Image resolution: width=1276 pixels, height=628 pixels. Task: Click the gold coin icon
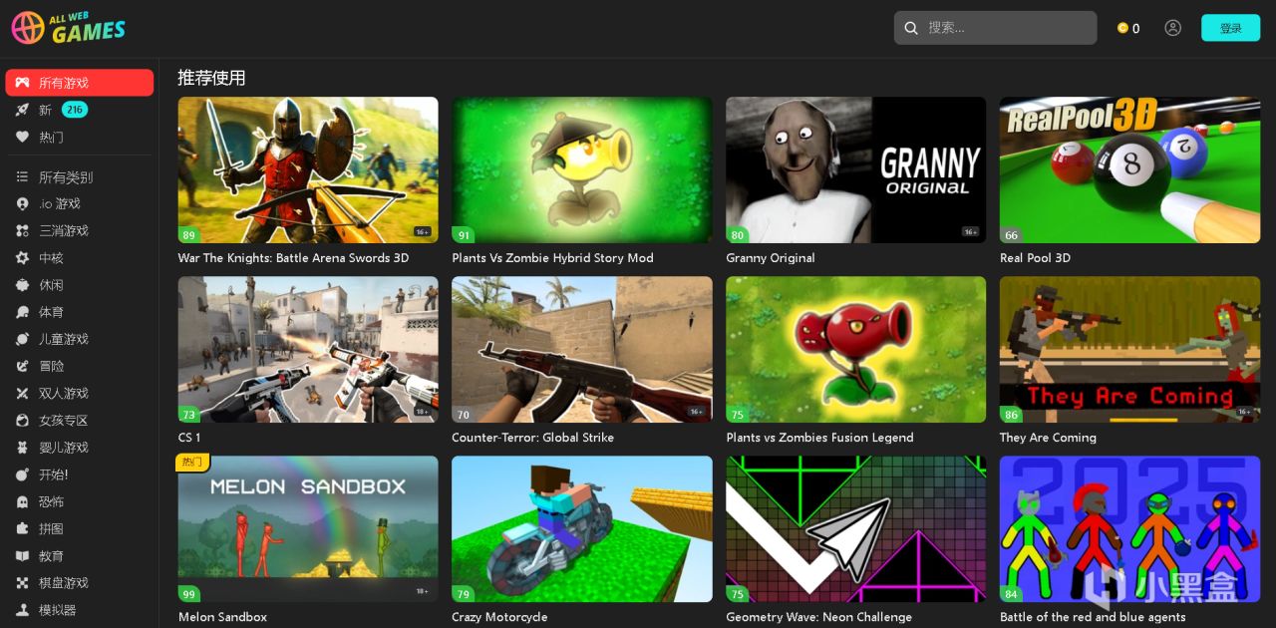coord(1122,28)
